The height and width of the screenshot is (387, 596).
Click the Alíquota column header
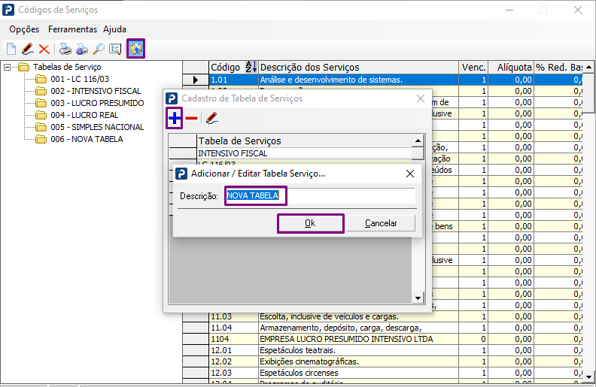(511, 67)
